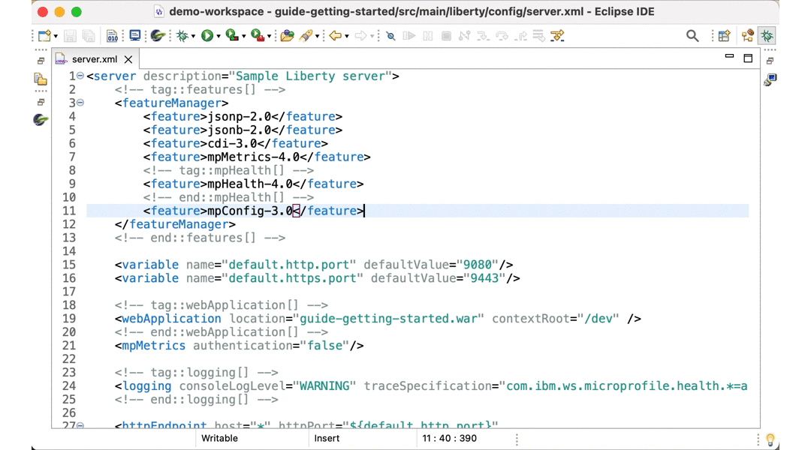Click the binary 010 file icon

coord(112,36)
